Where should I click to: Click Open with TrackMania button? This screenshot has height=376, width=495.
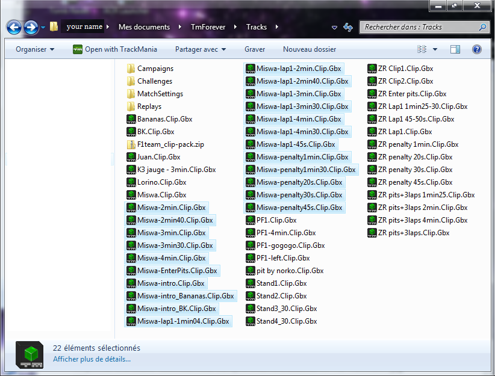(x=115, y=49)
